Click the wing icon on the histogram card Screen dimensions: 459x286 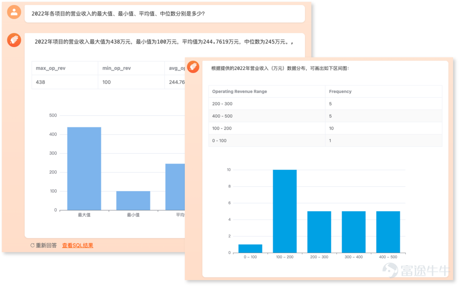click(193, 67)
